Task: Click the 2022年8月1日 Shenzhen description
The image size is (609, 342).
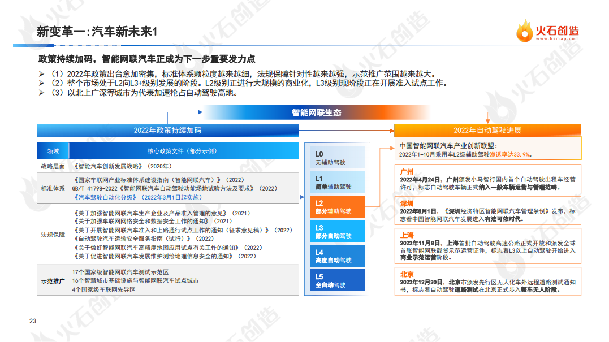Action: click(x=488, y=215)
